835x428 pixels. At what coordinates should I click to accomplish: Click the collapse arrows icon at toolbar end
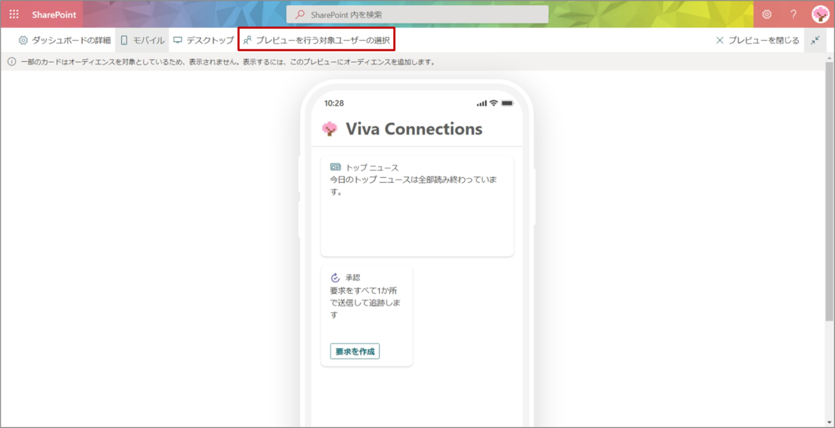coord(815,40)
